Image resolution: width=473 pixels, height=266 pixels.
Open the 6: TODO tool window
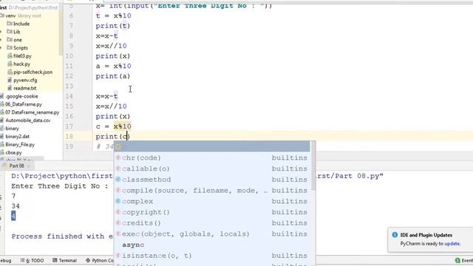[x=32, y=260]
